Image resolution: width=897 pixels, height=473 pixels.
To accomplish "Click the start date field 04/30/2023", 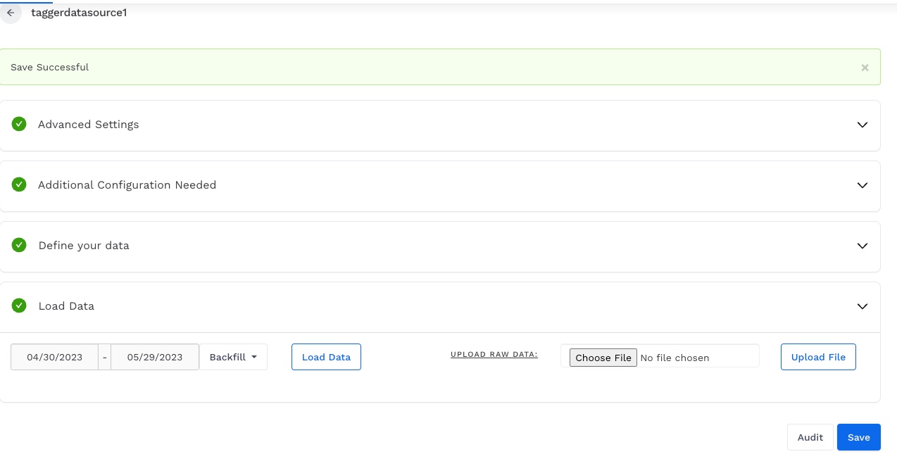I will point(55,357).
